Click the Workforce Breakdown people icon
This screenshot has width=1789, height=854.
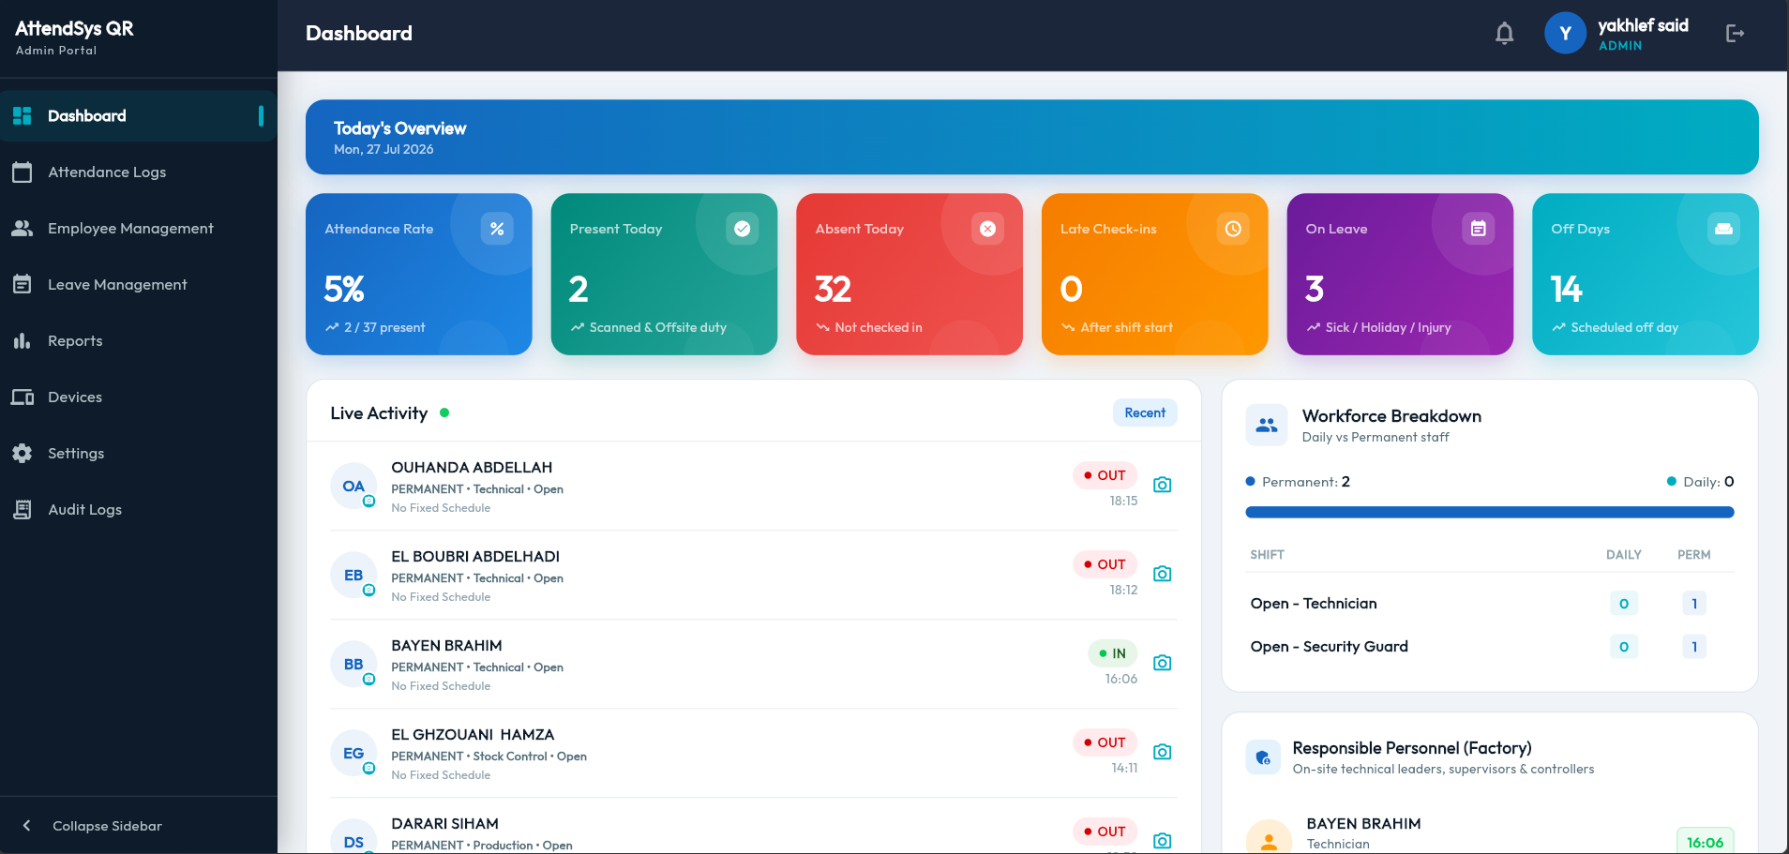1267,425
